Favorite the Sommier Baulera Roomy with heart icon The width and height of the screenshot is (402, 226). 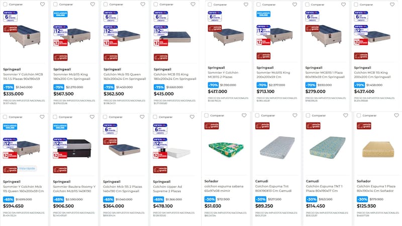(92, 117)
